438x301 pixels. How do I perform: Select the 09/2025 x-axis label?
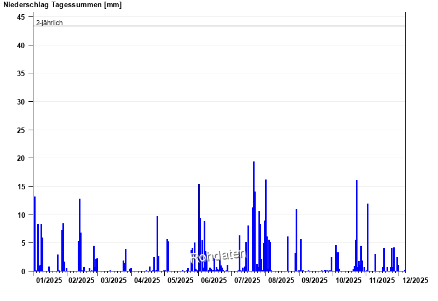tap(314, 280)
